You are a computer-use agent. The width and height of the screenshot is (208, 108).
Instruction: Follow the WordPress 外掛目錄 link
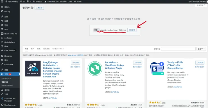click(x=76, y=55)
